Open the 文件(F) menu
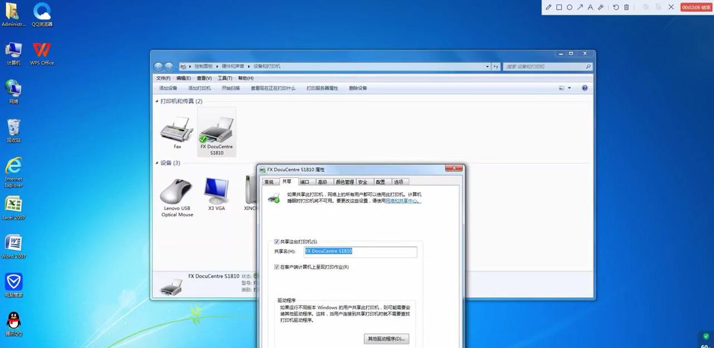714x348 pixels. click(x=162, y=78)
